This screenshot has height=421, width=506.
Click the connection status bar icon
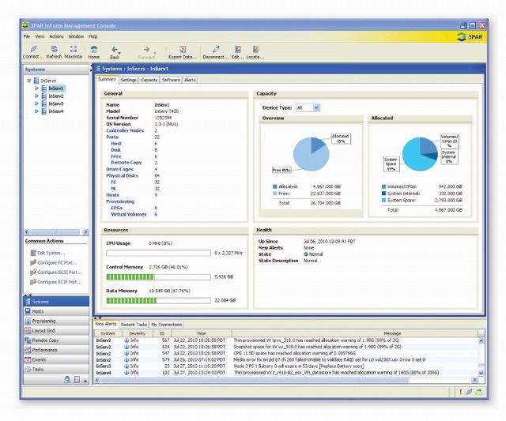click(469, 392)
